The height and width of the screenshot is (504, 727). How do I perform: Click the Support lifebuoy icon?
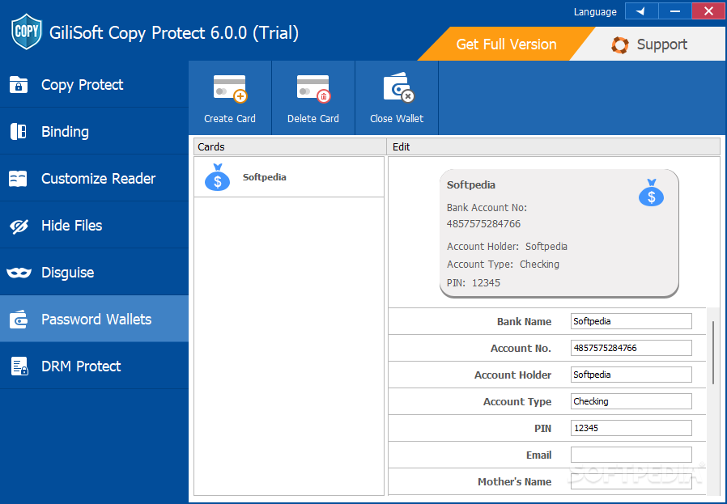620,45
